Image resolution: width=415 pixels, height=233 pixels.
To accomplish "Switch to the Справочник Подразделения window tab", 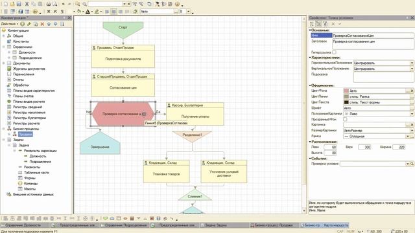I will click(125, 225).
